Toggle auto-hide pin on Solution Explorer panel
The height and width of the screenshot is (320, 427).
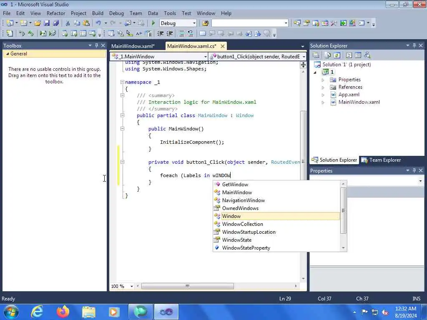coord(414,45)
